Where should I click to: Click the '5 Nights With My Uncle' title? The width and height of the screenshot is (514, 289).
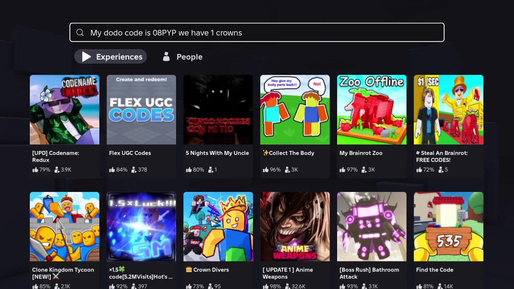pos(217,153)
